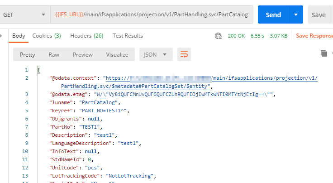The height and width of the screenshot is (183, 333).
Task: Click the network globe lock icon
Action: (219, 36)
